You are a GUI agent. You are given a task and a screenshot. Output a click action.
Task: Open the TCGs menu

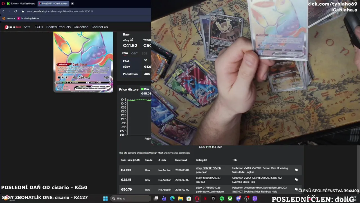tap(39, 27)
